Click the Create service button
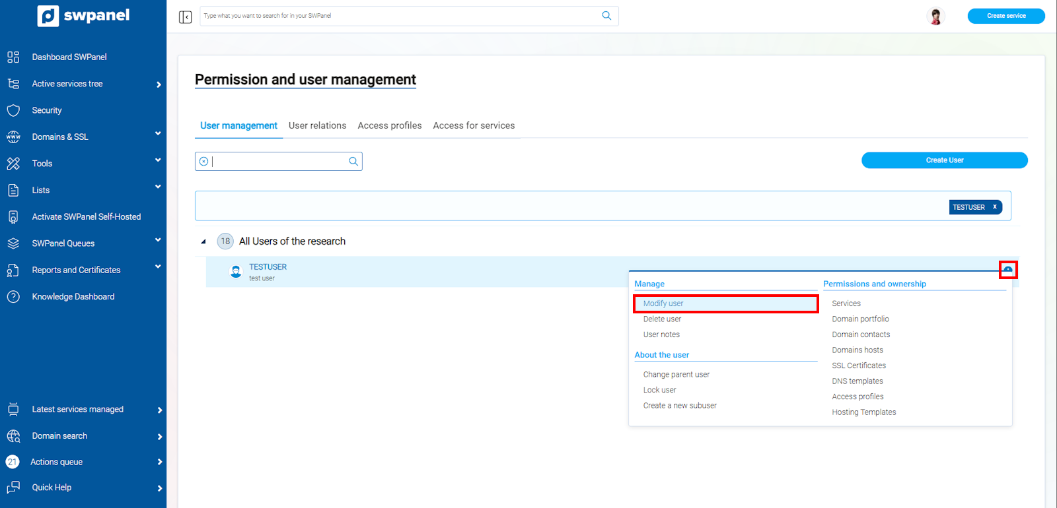The height and width of the screenshot is (508, 1057). (1005, 16)
